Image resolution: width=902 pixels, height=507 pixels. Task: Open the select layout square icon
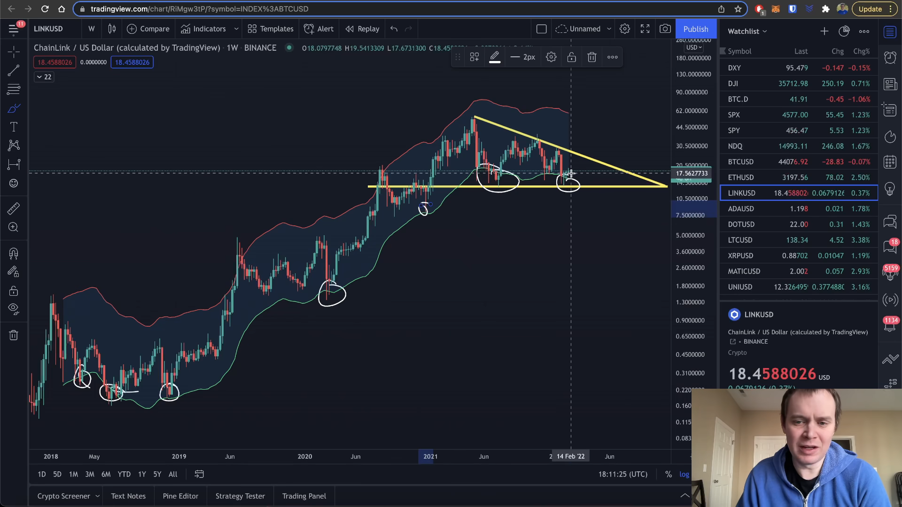point(541,29)
